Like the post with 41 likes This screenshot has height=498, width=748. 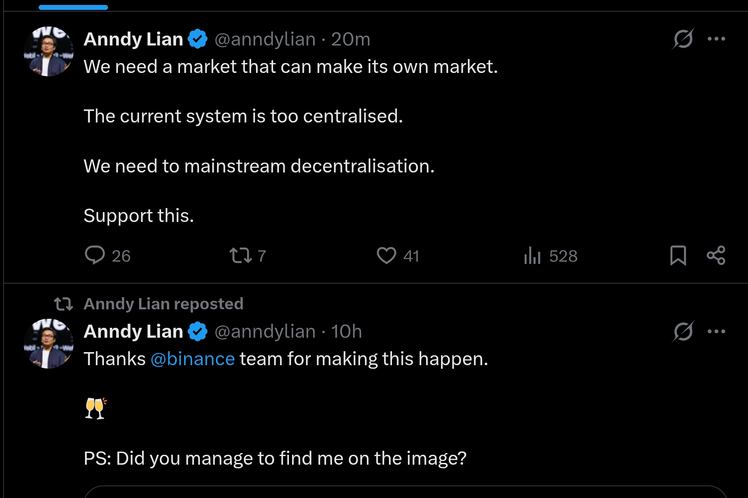386,255
